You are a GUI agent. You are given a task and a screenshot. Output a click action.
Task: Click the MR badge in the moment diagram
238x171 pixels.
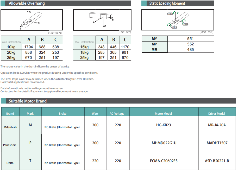[x=174, y=27]
